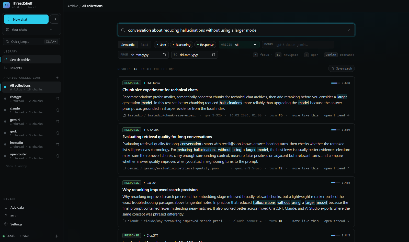Image resolution: width=409 pixels, height=242 pixels.
Task: Click the 0.580 relevance score bar
Action: pyautogui.click(x=335, y=130)
